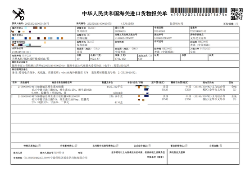Click the 特殊关系确认 value 否
The image size is (250, 176).
tap(39, 145)
